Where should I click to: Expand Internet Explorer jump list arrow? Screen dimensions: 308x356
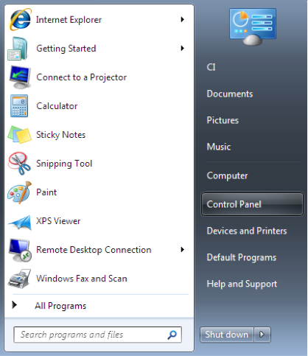(x=182, y=19)
